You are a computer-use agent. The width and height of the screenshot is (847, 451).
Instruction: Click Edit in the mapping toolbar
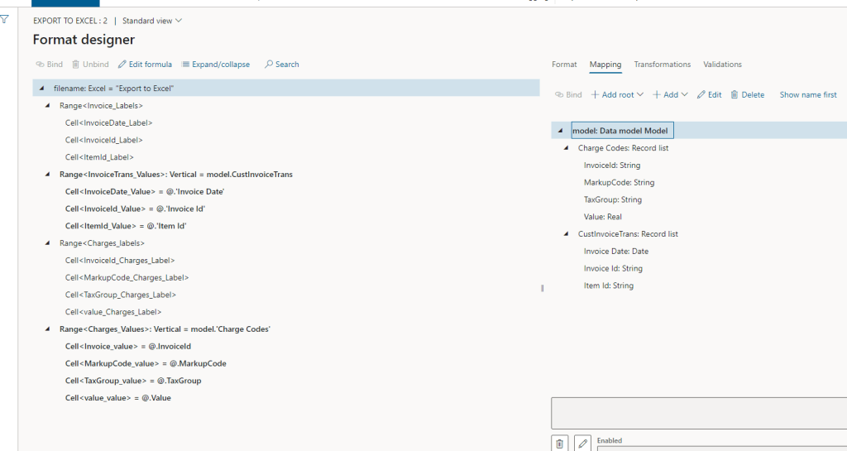[x=709, y=95]
